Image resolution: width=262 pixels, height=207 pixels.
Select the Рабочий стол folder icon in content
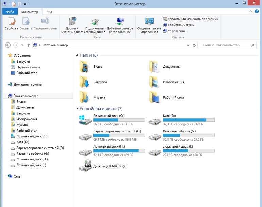click(154, 97)
